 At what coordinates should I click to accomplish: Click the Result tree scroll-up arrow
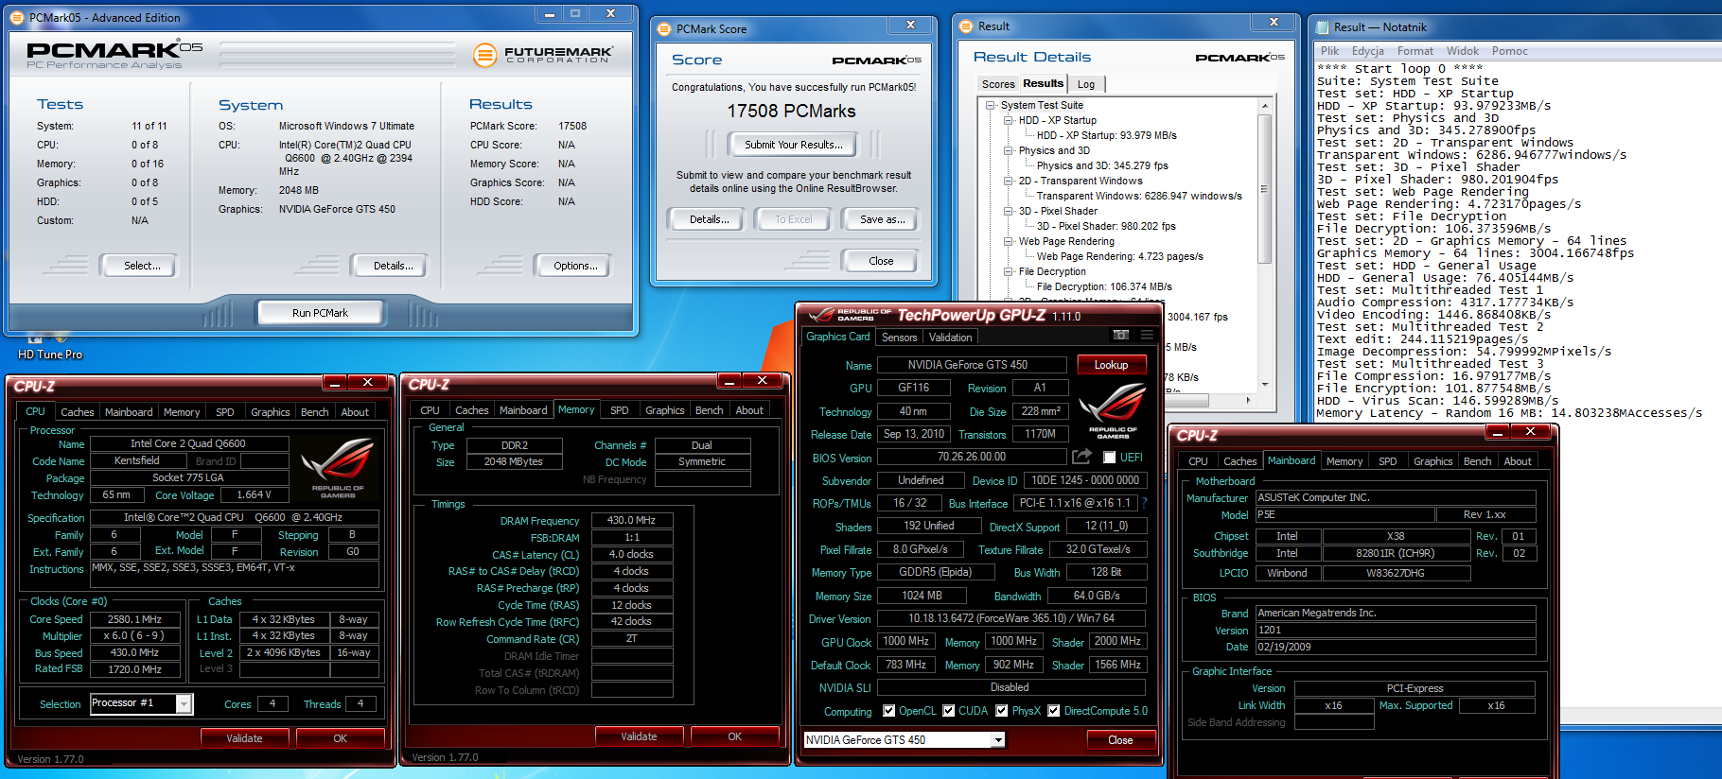click(x=1265, y=107)
